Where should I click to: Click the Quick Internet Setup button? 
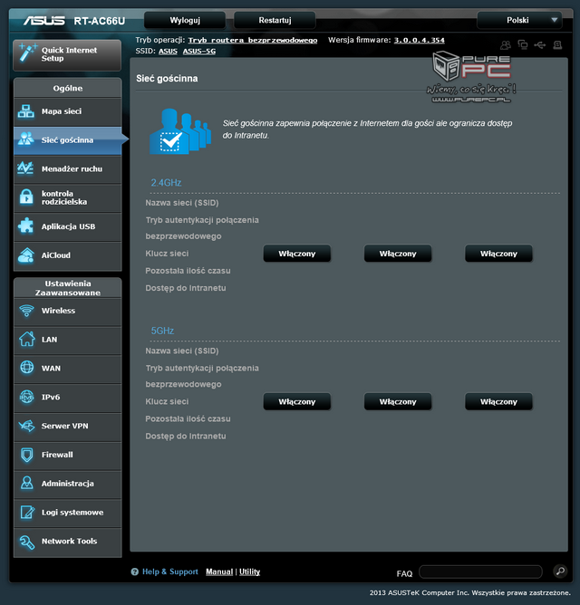[67, 54]
